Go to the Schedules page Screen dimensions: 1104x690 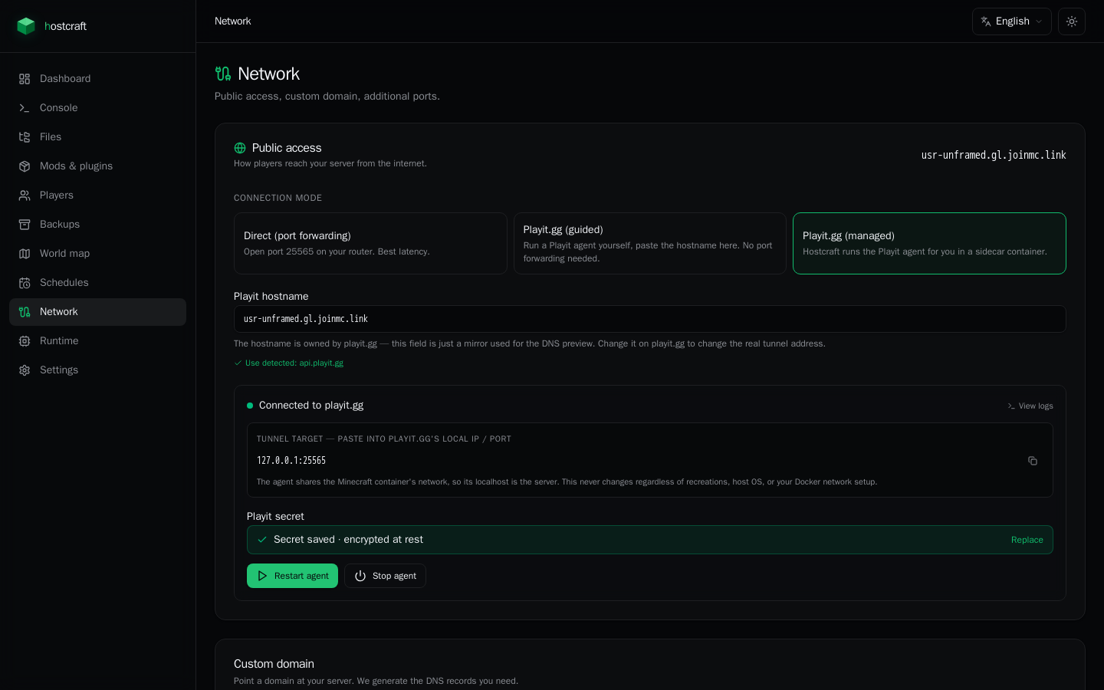point(97,283)
